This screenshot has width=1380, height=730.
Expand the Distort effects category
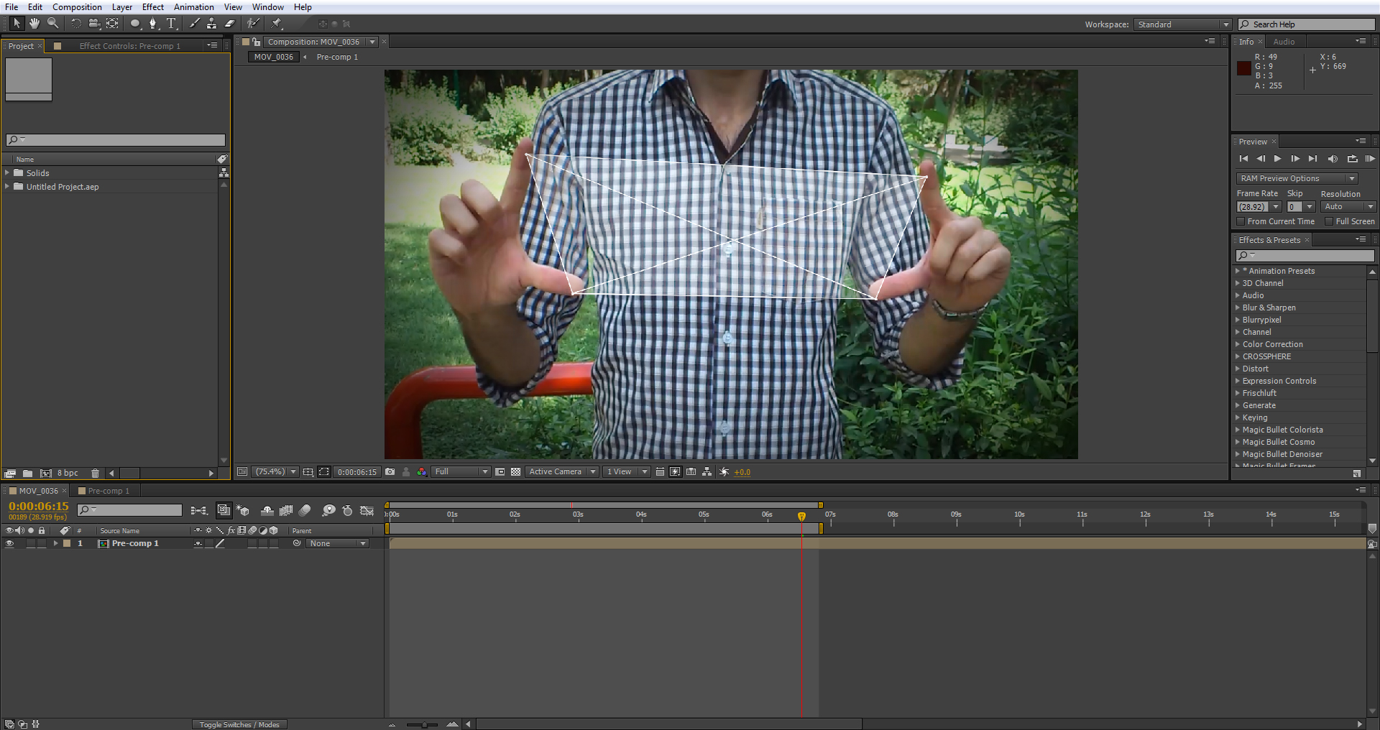coord(1238,369)
